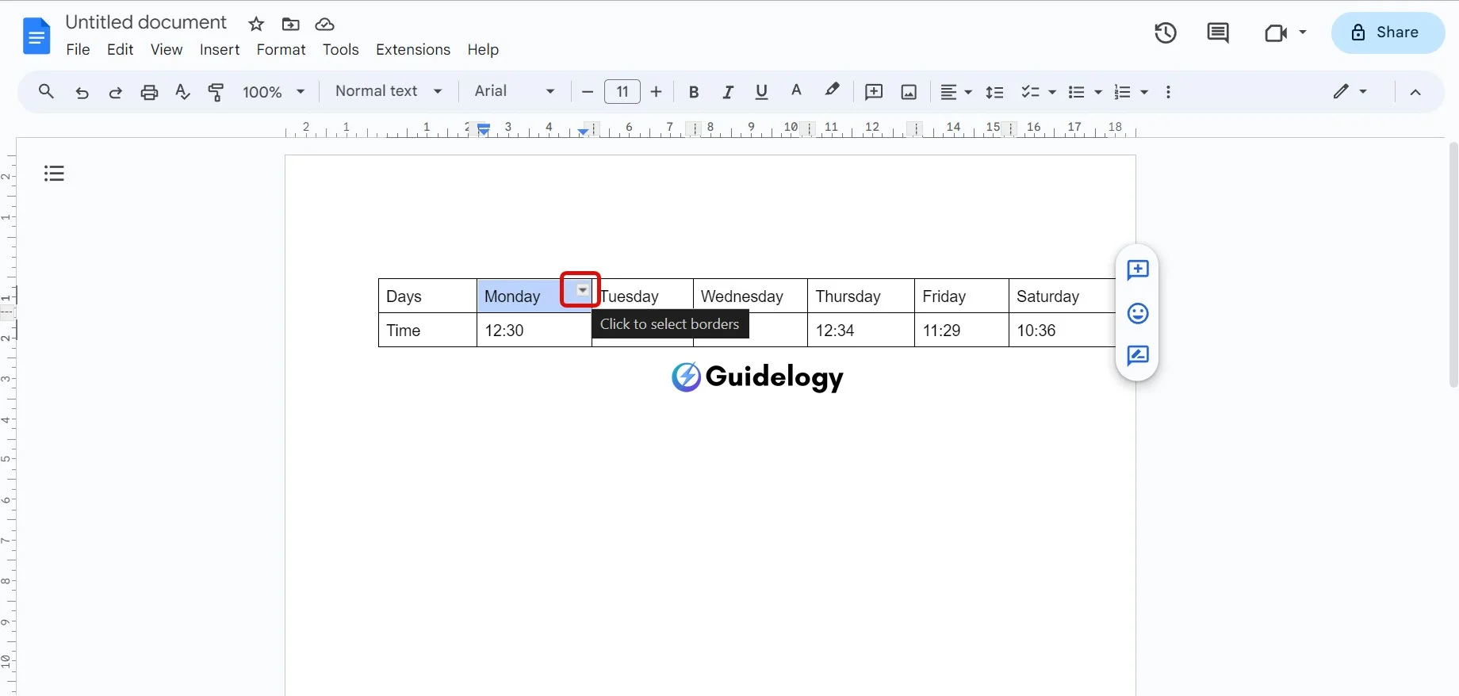Expand the bulleted list options arrow
The image size is (1459, 696).
pyautogui.click(x=1098, y=92)
